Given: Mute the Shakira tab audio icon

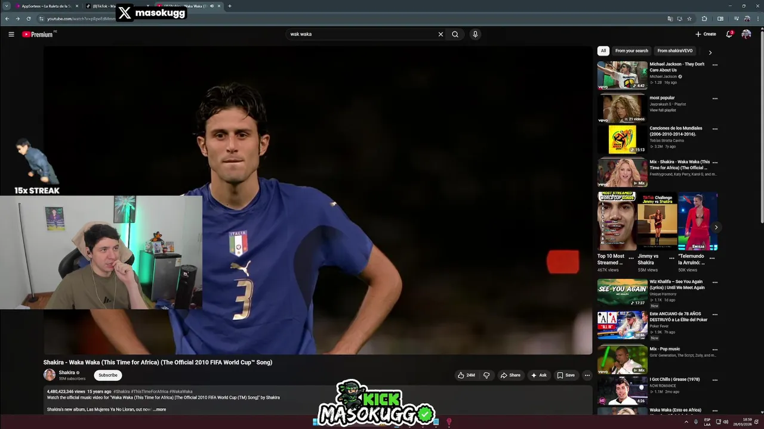Looking at the screenshot, I should pyautogui.click(x=211, y=6).
